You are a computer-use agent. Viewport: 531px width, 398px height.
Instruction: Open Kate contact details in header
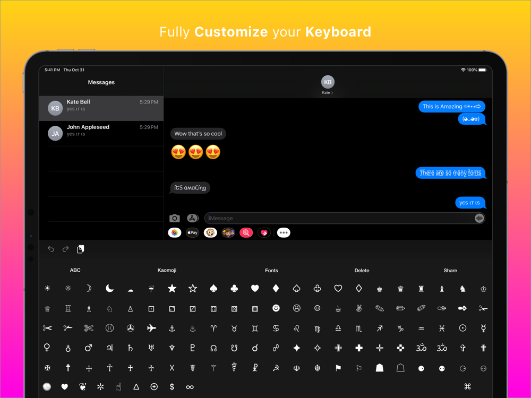[328, 85]
